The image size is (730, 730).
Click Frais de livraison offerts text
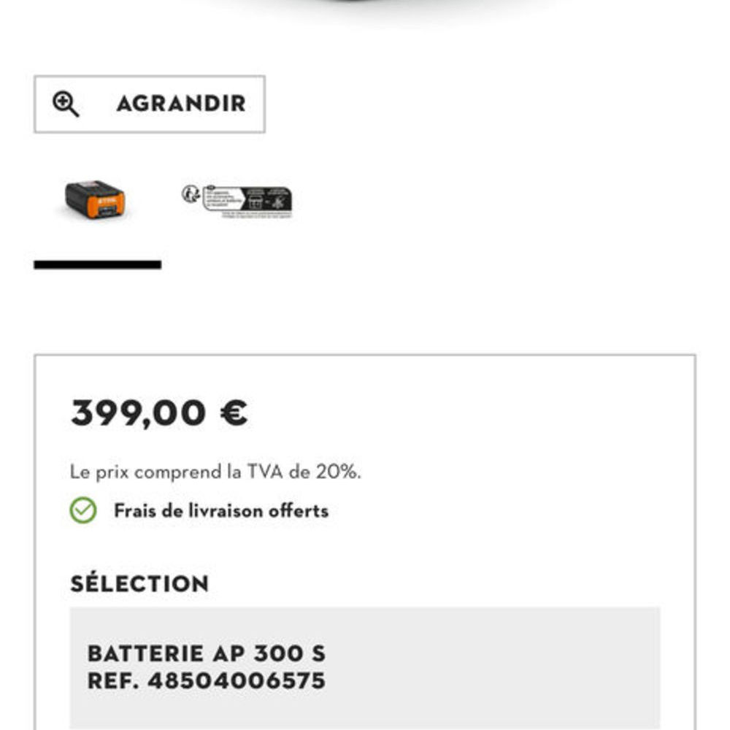click(222, 511)
